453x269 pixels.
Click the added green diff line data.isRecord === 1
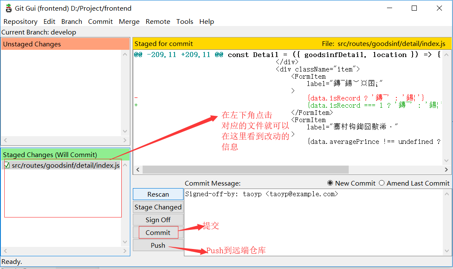pos(374,105)
